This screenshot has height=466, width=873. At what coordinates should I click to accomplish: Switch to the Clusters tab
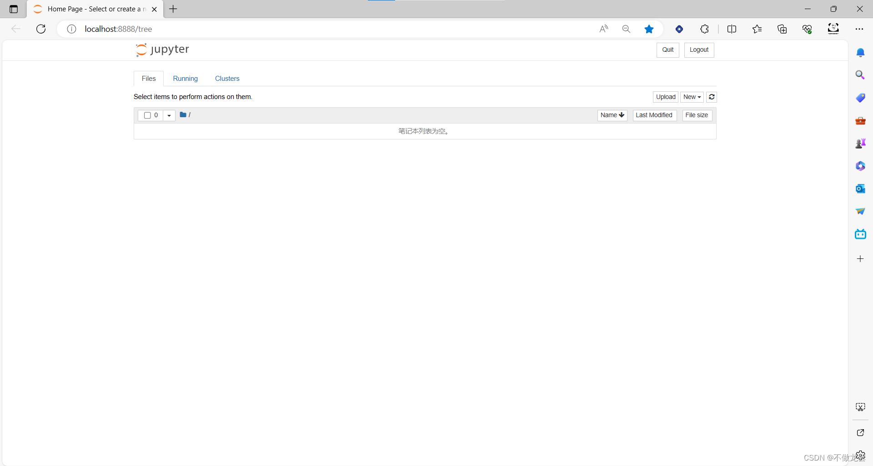point(227,78)
